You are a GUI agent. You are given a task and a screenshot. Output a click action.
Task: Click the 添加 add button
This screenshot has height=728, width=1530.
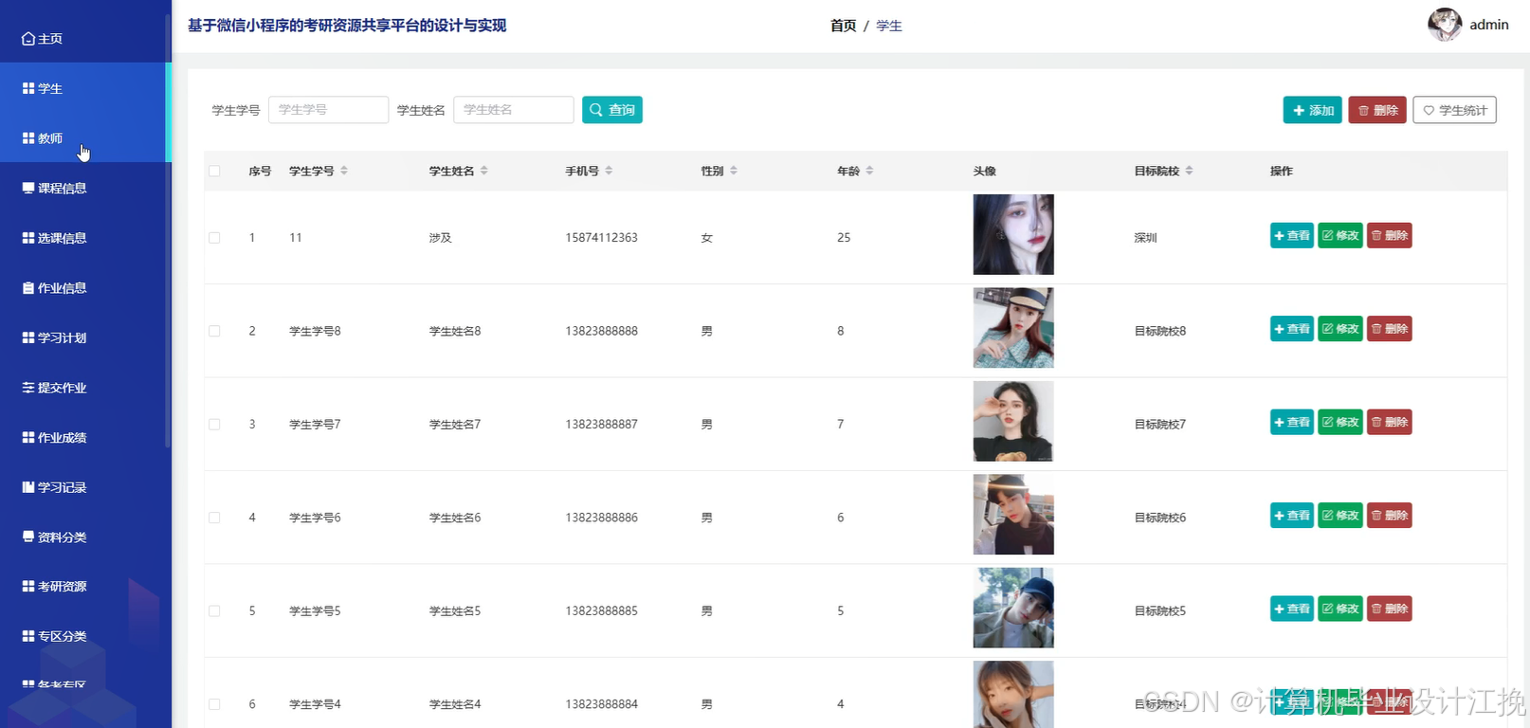1313,110
